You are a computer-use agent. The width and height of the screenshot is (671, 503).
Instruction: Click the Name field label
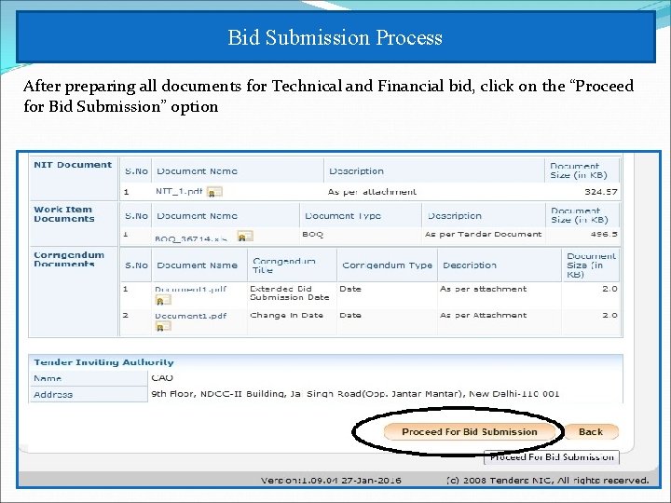pos(48,378)
